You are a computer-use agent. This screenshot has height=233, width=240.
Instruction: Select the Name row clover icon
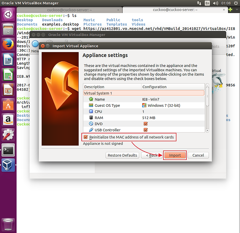pyautogui.click(x=91, y=99)
